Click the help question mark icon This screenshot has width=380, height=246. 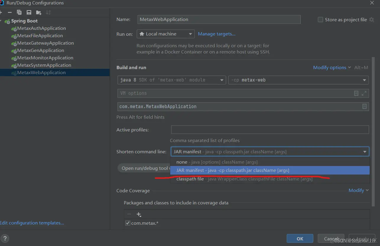(5, 239)
